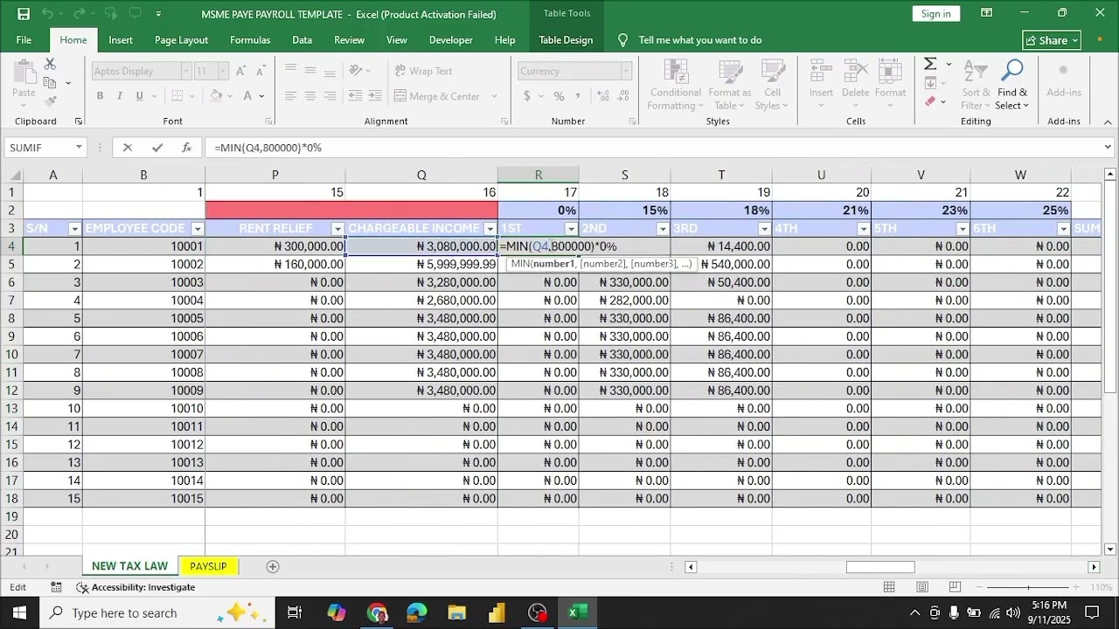The width and height of the screenshot is (1119, 629).
Task: Open Google Chrome from the taskbar
Action: (x=378, y=612)
